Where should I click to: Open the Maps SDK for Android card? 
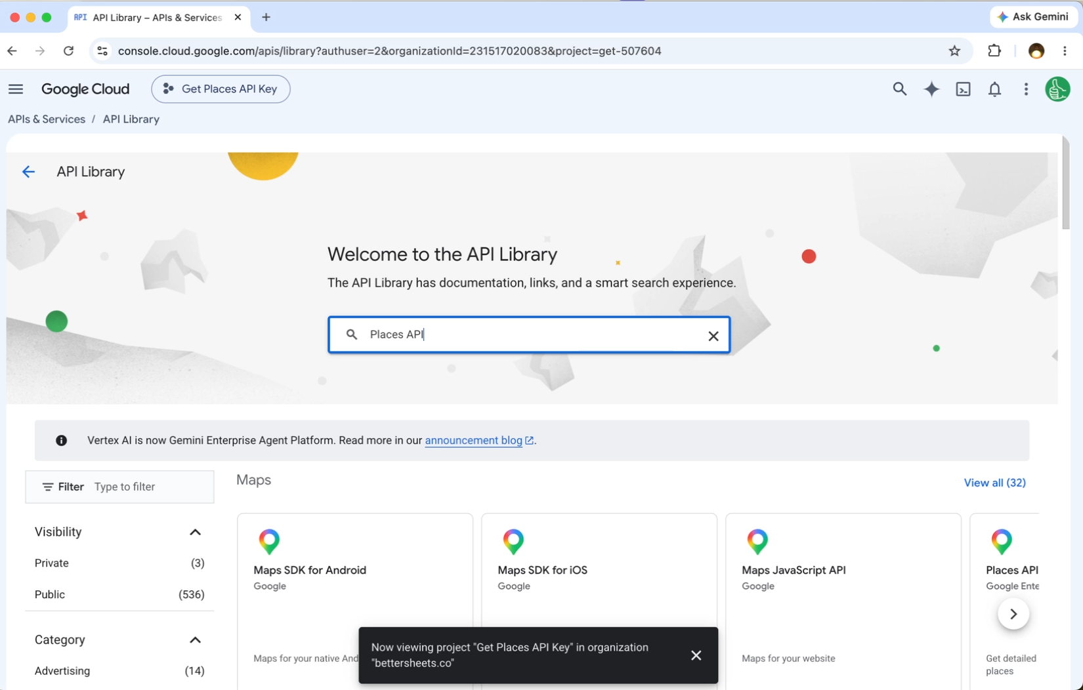(355, 601)
